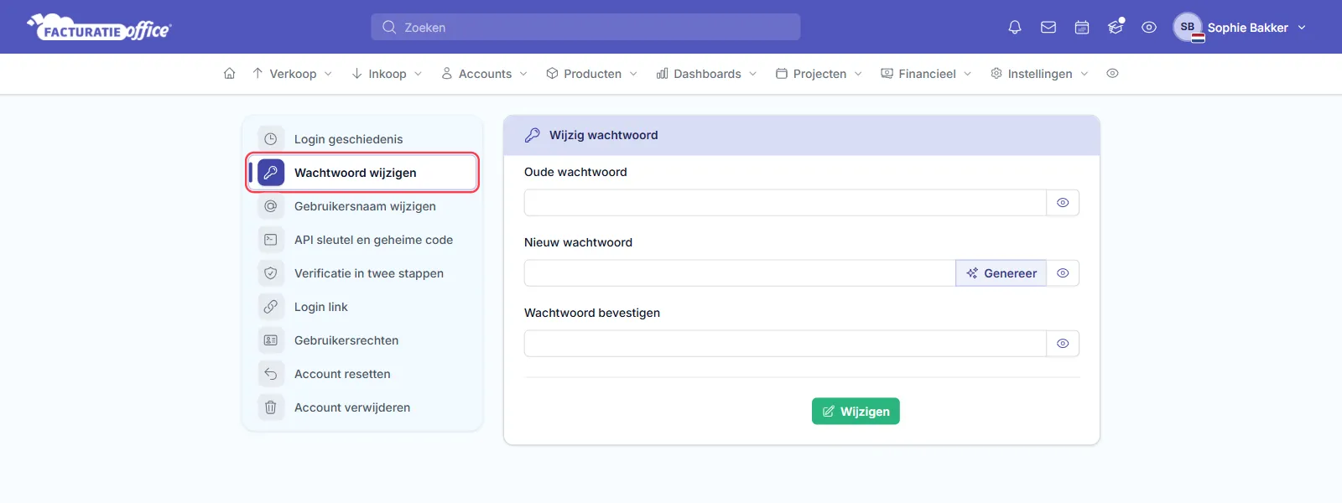1342x503 pixels.
Task: Open API sleutel en geheime code
Action: 362,240
